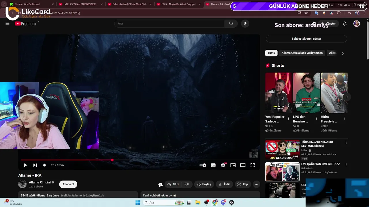The image size is (369, 207).
Task: Open the tab search dropdown arrow
Action: point(4,4)
